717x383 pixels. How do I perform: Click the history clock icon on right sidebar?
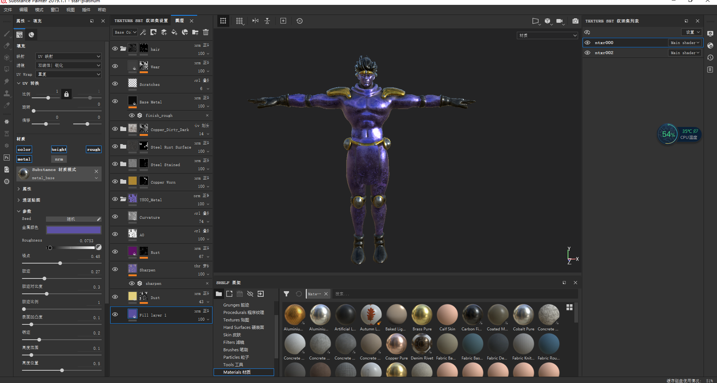[710, 57]
